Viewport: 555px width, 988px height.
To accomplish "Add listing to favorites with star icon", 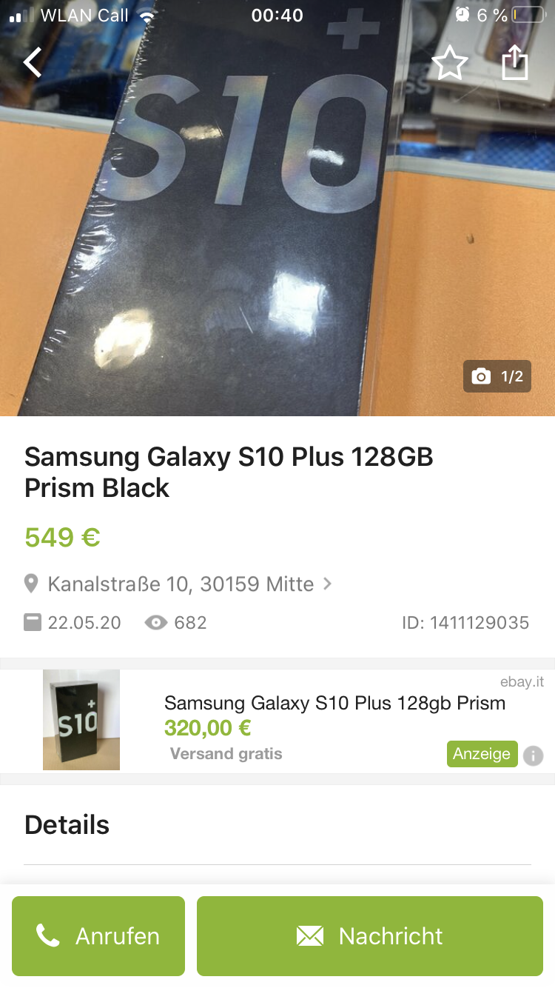I will pyautogui.click(x=450, y=63).
